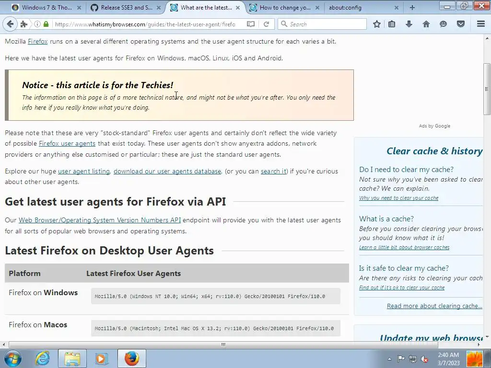Open 'Why you need to clear your cache' link
The image size is (491, 368).
(x=398, y=198)
